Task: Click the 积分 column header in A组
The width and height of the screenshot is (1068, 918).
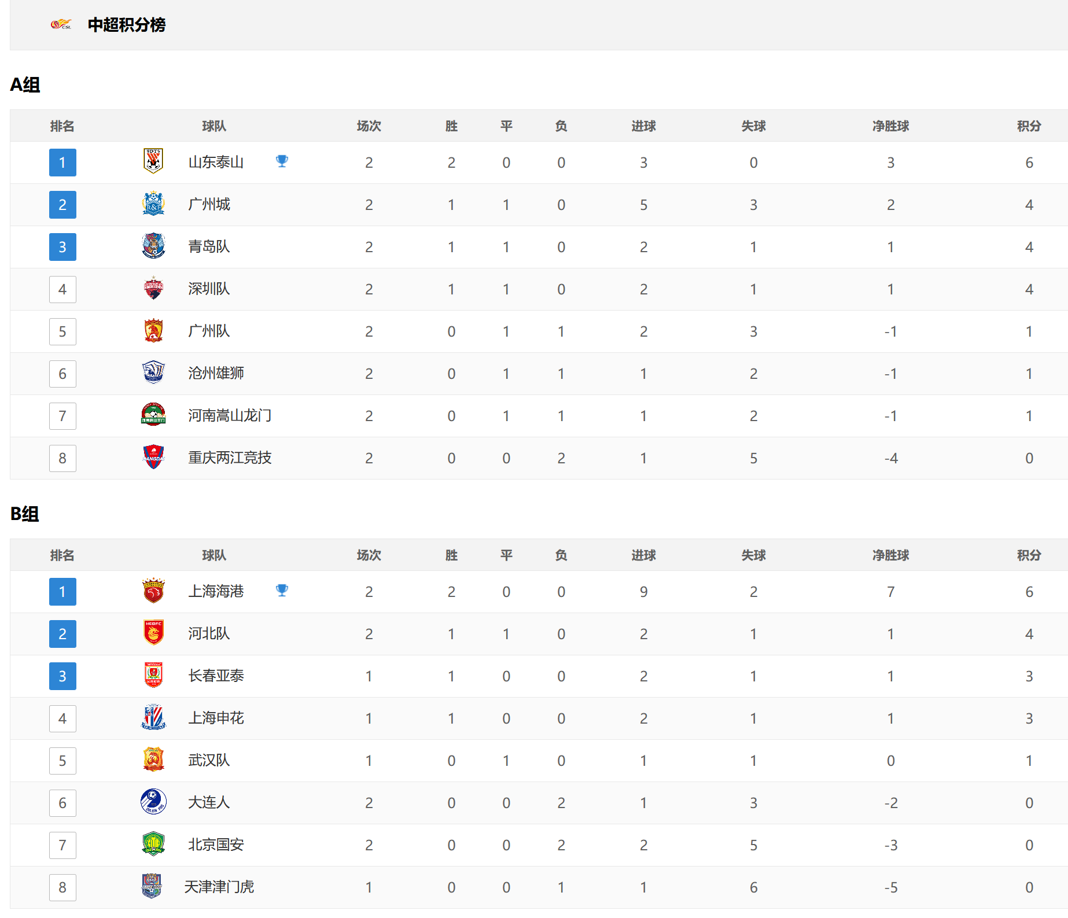Action: pyautogui.click(x=1029, y=126)
